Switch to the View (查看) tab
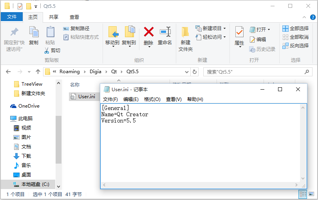 coord(74,17)
